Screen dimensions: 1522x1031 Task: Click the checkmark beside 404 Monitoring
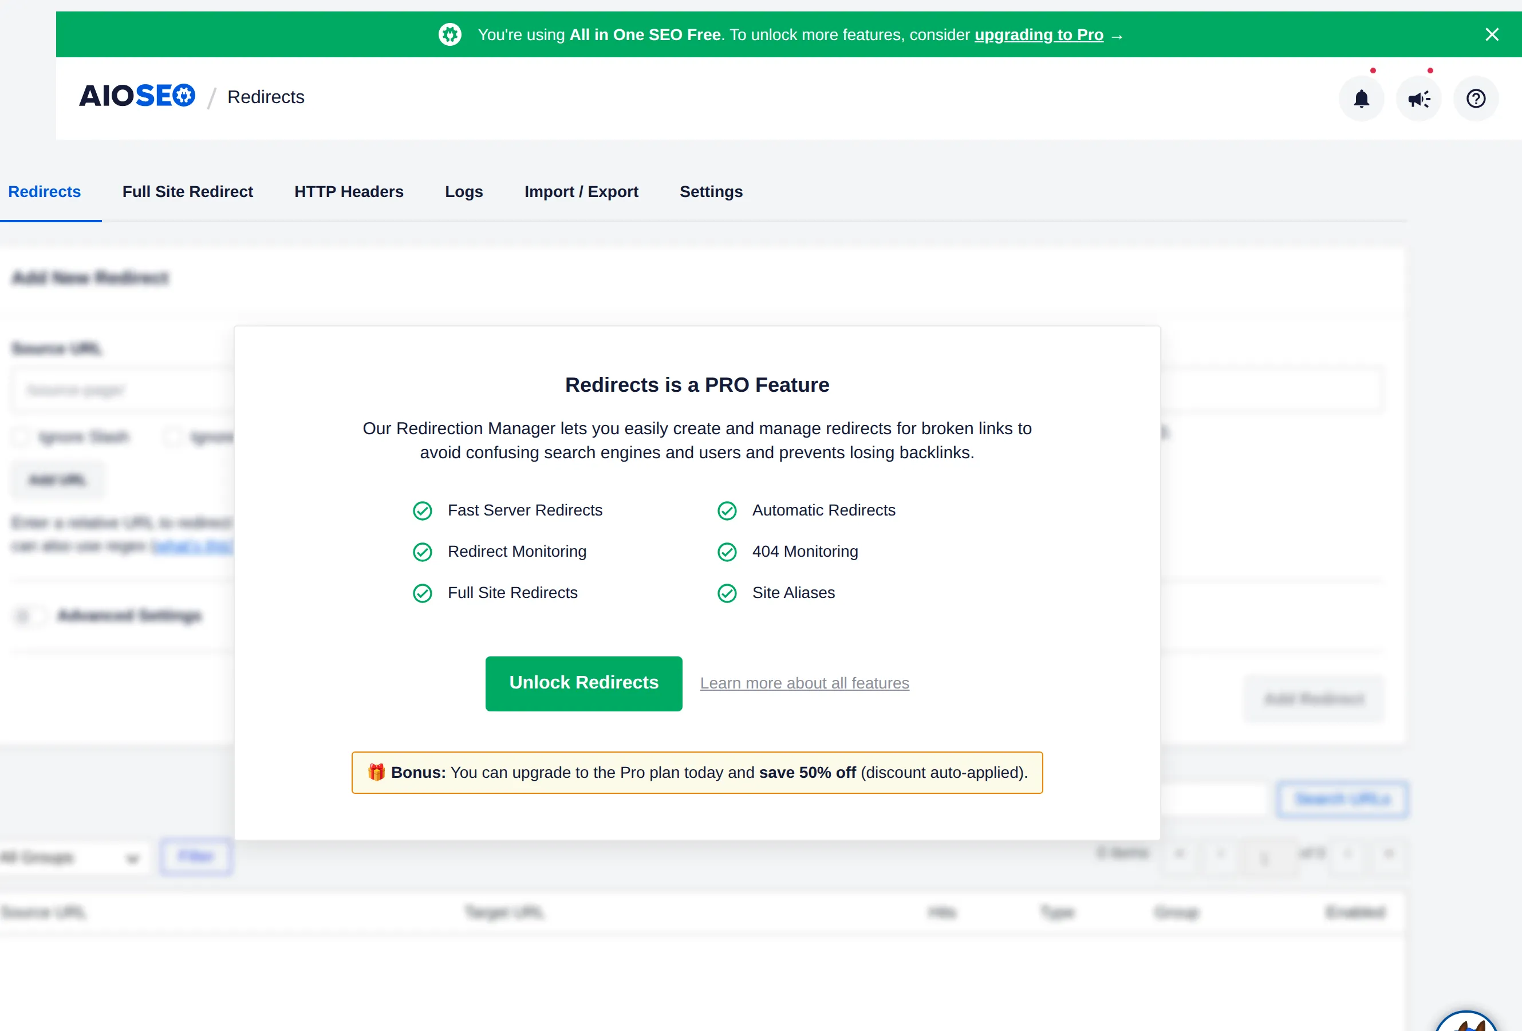(x=727, y=552)
